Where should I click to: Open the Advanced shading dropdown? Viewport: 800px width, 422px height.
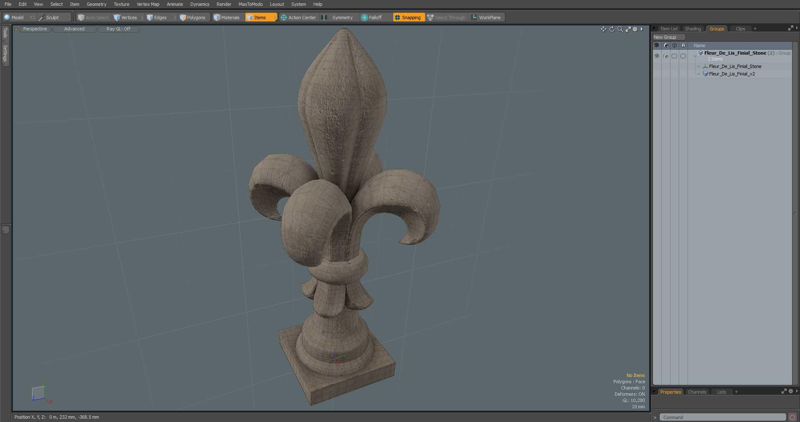click(x=75, y=29)
